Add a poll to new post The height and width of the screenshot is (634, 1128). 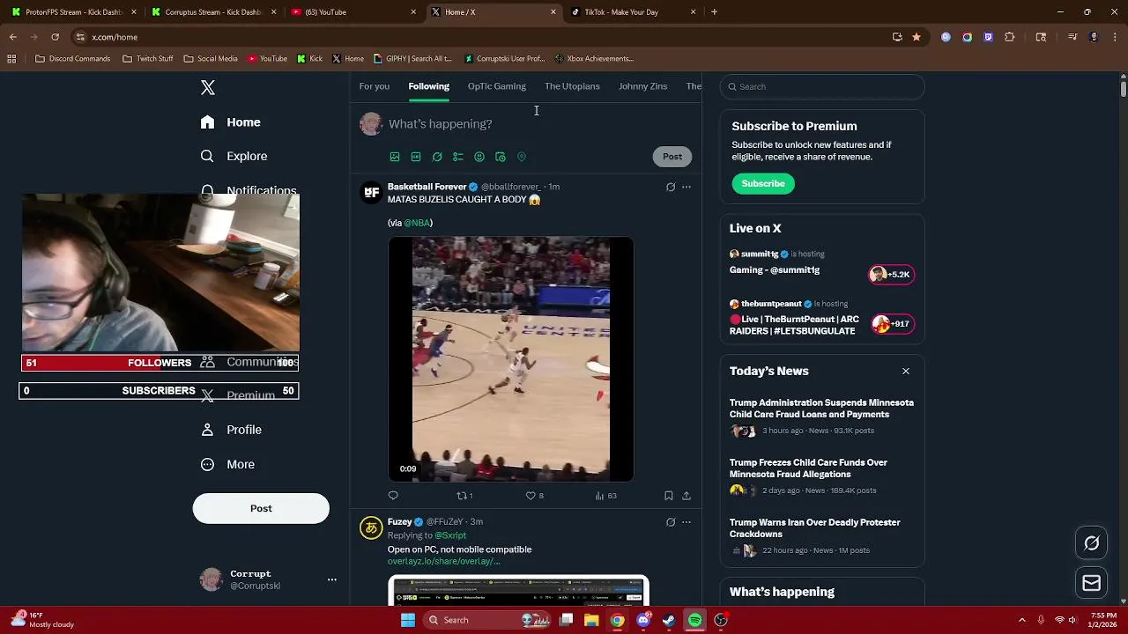[x=458, y=157]
